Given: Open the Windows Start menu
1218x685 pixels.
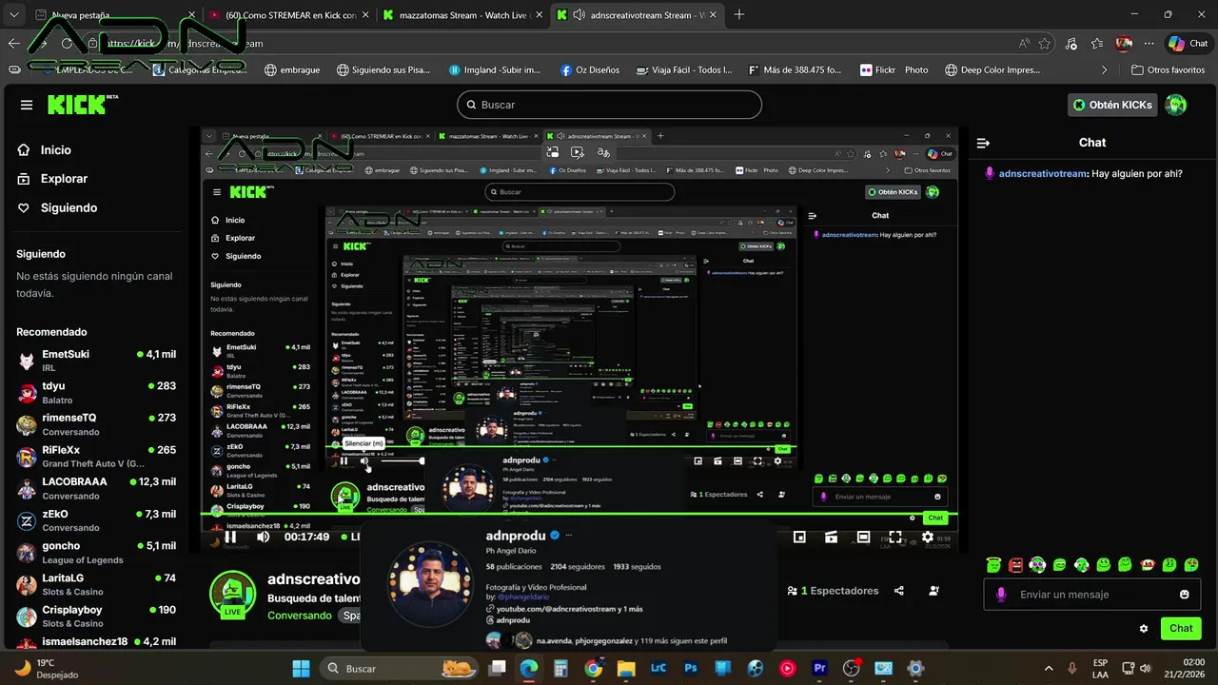Looking at the screenshot, I should pos(301,668).
